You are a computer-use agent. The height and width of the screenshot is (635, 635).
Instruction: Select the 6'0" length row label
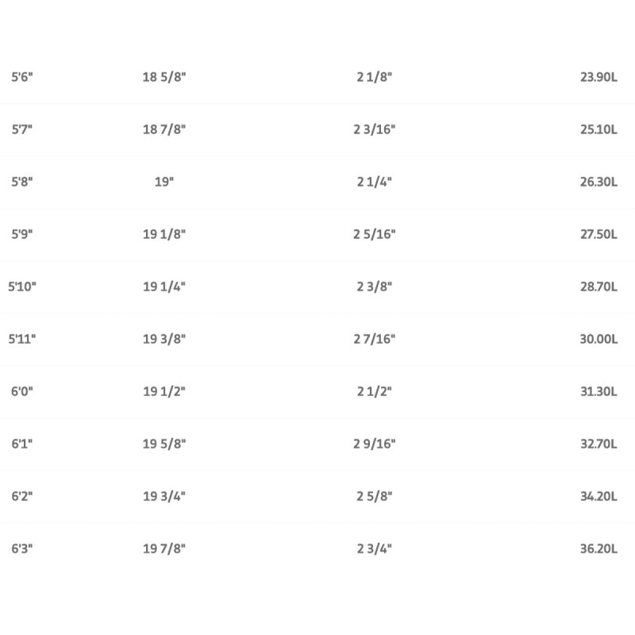22,391
